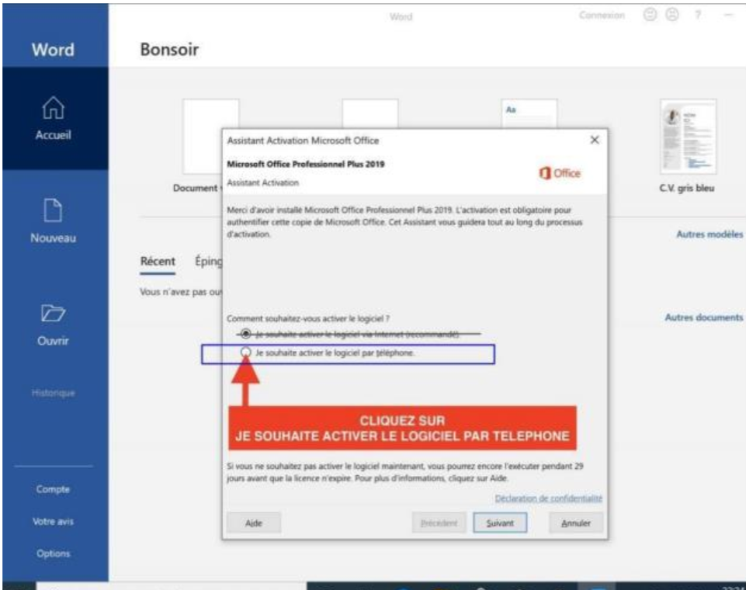
Task: Select the C.V. gris bleu template thumbnail
Action: coord(688,137)
